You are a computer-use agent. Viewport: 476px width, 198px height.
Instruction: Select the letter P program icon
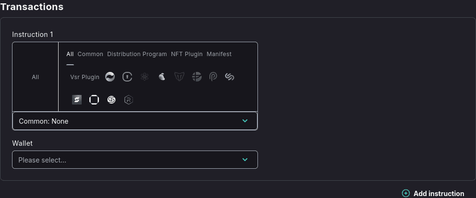pos(213,77)
